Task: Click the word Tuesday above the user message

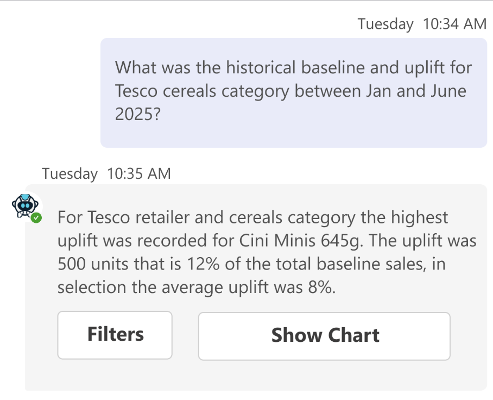Action: tap(385, 24)
